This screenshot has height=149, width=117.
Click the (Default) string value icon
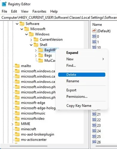[94, 31]
